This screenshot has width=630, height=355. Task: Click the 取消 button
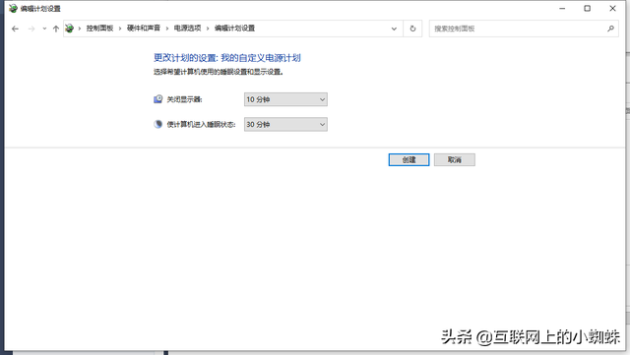pos(455,160)
